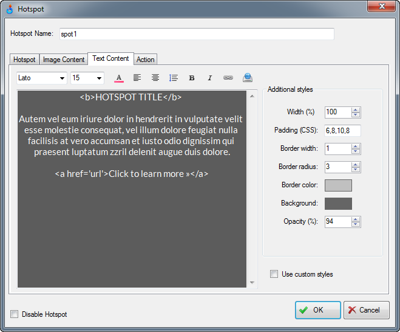The height and width of the screenshot is (332, 400).
Task: Click the Hotspot Name input field
Action: 197,34
